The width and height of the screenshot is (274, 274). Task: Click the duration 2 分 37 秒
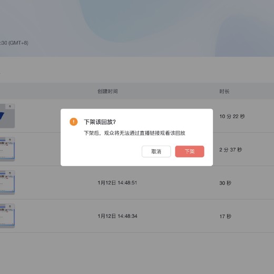pyautogui.click(x=231, y=150)
